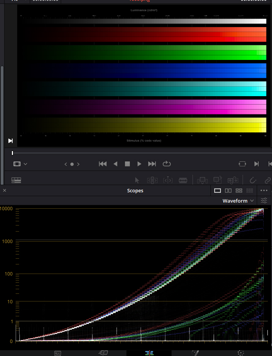
Task: Switch to the Cut page tab
Action: pyautogui.click(x=103, y=353)
